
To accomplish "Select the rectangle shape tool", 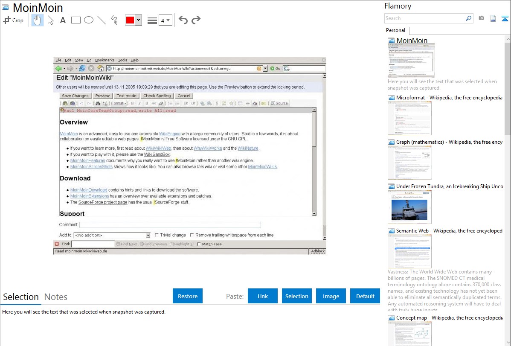I will [x=76, y=20].
